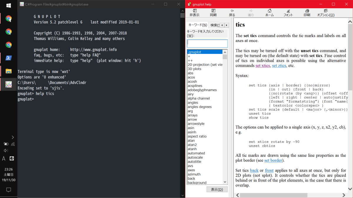Open the third Chrome taskbar icon
Screen dimensions: 353x198
pos(9,45)
